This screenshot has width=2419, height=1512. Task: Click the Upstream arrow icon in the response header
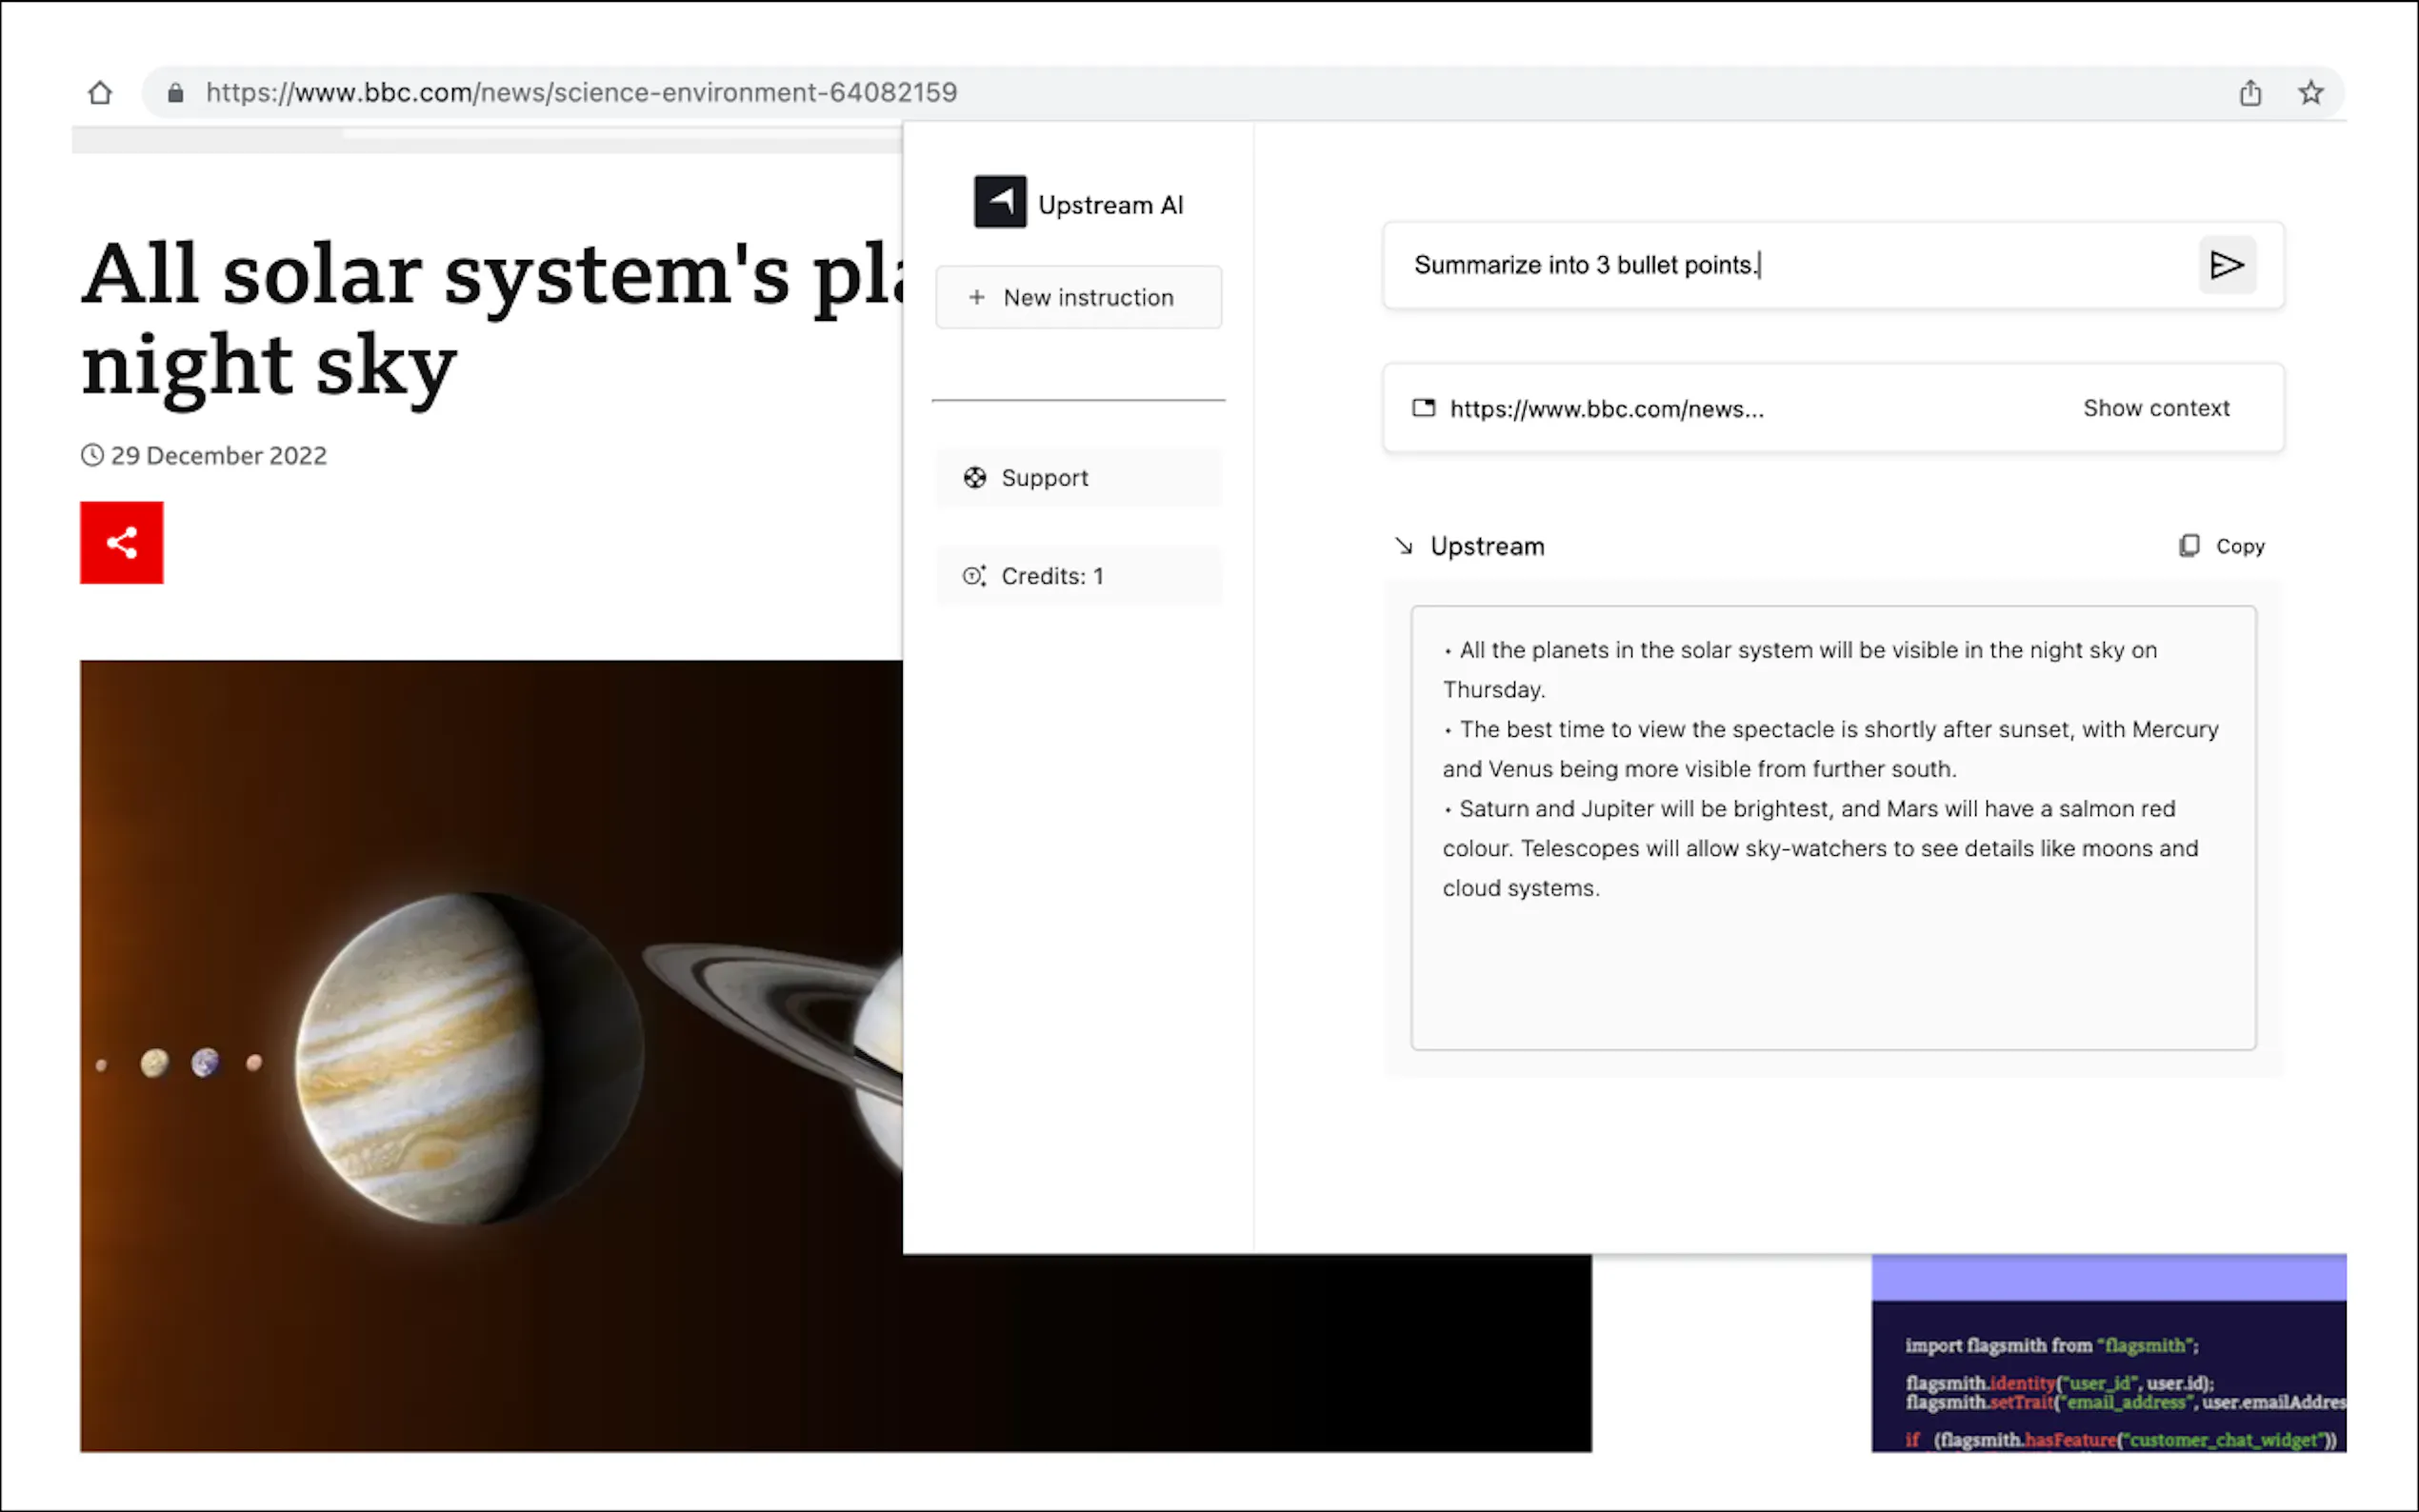(x=1404, y=546)
